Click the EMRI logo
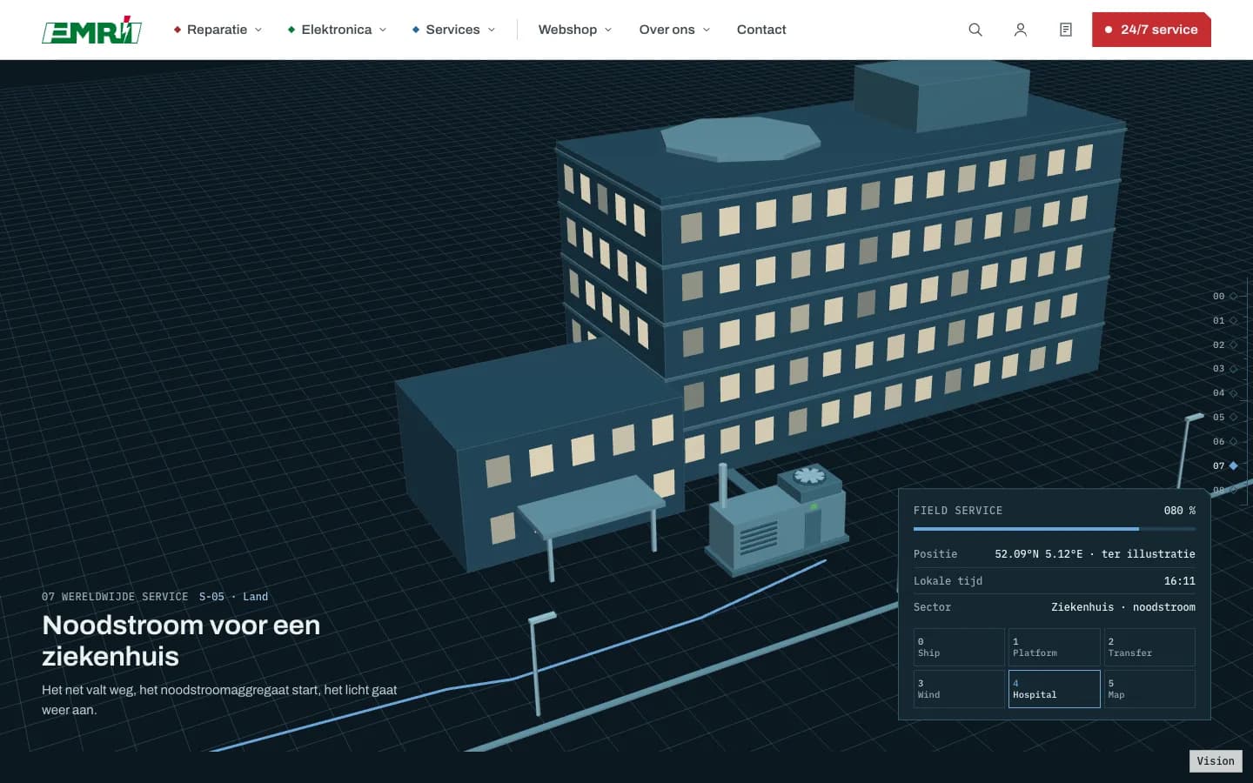 click(x=91, y=30)
